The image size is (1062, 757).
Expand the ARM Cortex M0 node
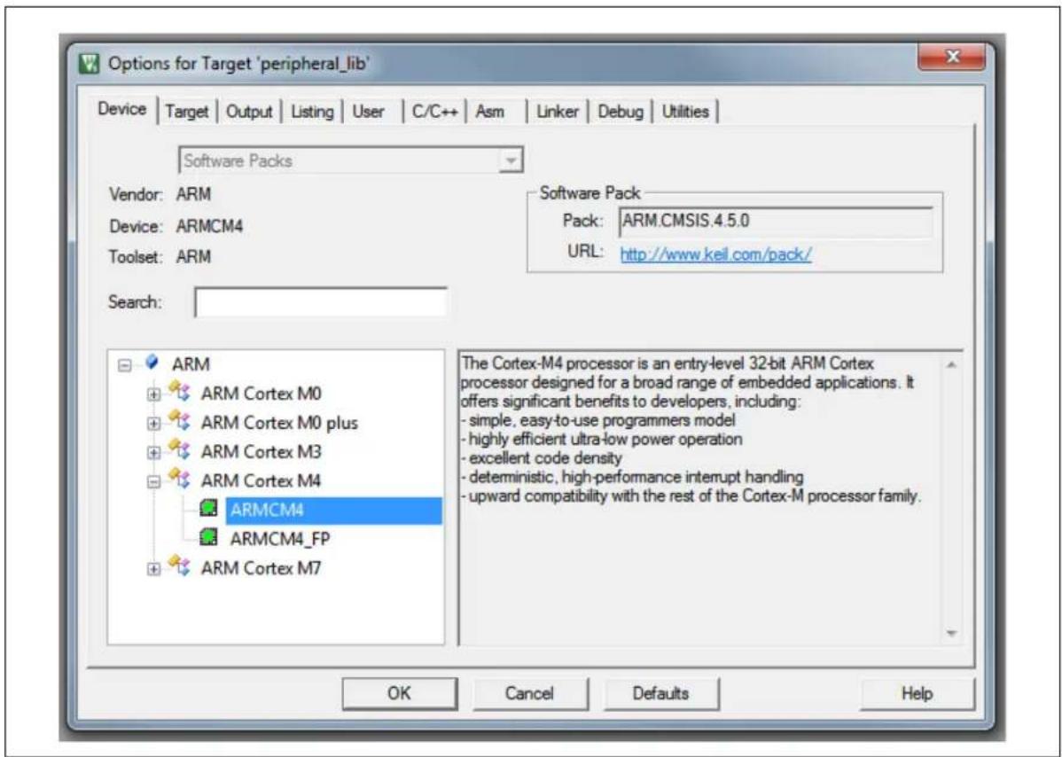coord(153,394)
